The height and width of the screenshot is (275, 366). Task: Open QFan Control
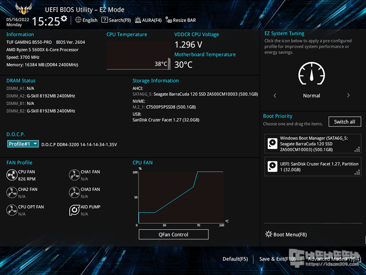pos(173,234)
